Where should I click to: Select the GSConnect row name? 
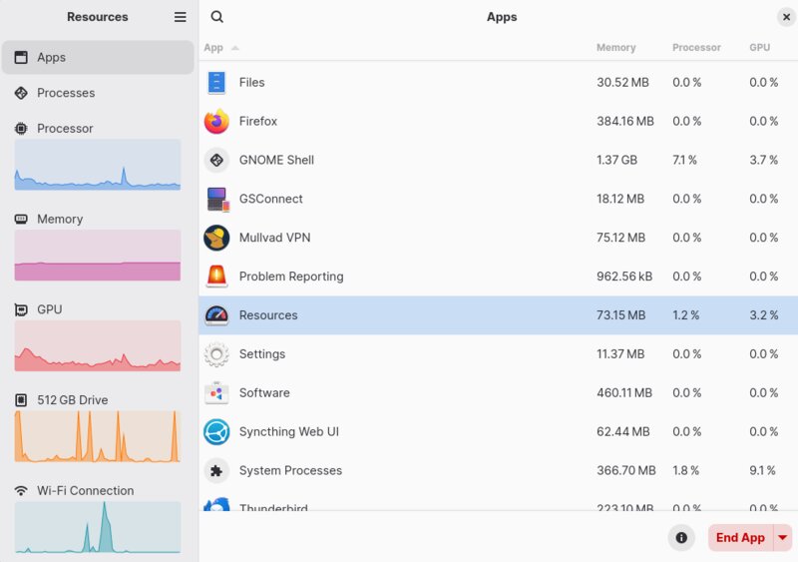(270, 199)
